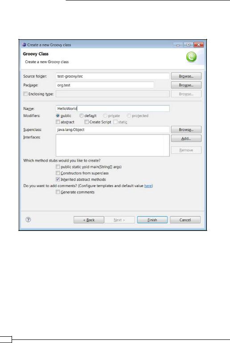Maximize the Groovy class dialog window
Viewport: 230px width, 343px height.
point(188,45)
